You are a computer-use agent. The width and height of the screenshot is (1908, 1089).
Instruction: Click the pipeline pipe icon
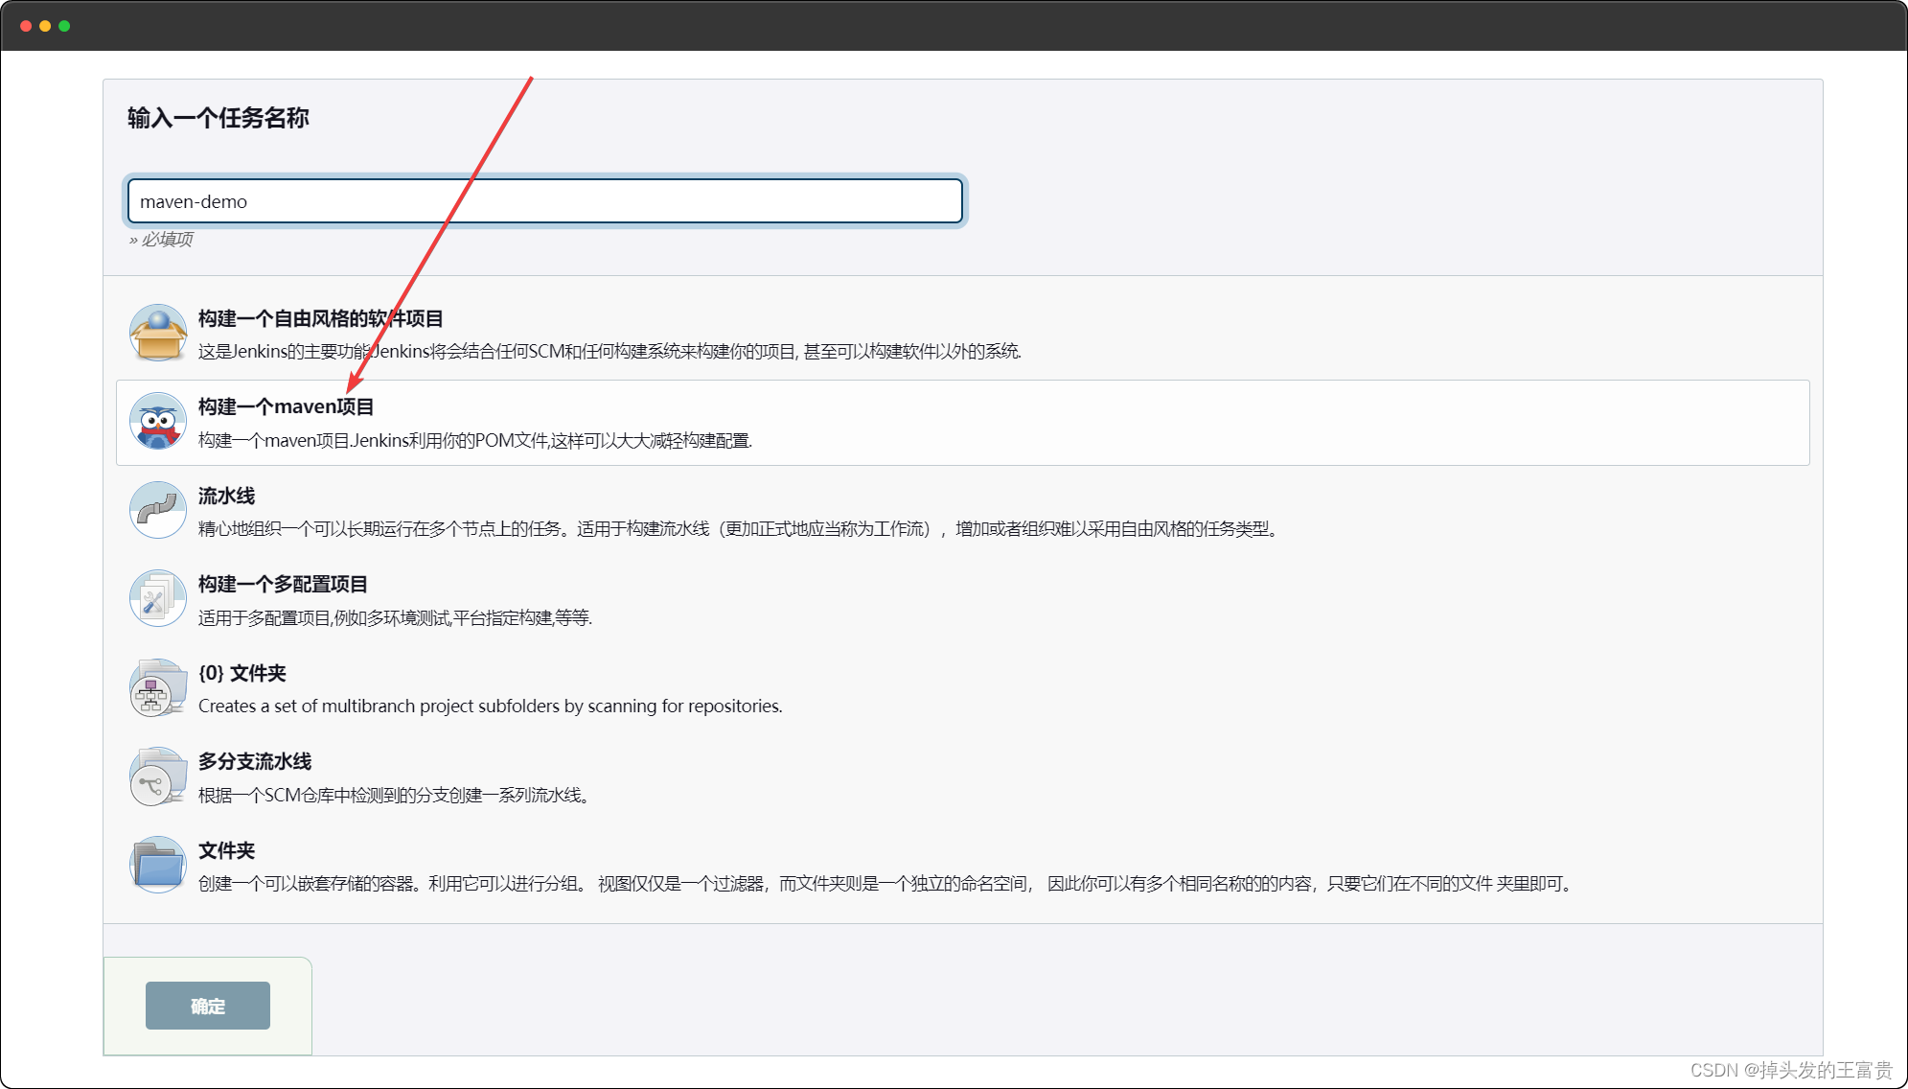(x=158, y=510)
